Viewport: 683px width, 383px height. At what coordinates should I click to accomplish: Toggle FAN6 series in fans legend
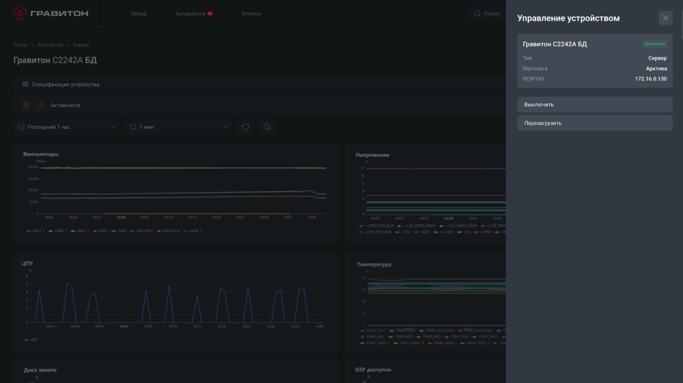pos(118,231)
